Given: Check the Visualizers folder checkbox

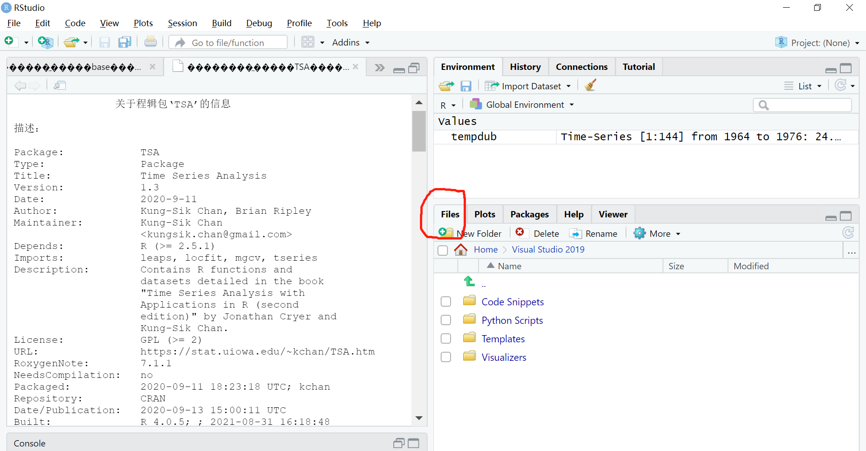Looking at the screenshot, I should point(446,357).
